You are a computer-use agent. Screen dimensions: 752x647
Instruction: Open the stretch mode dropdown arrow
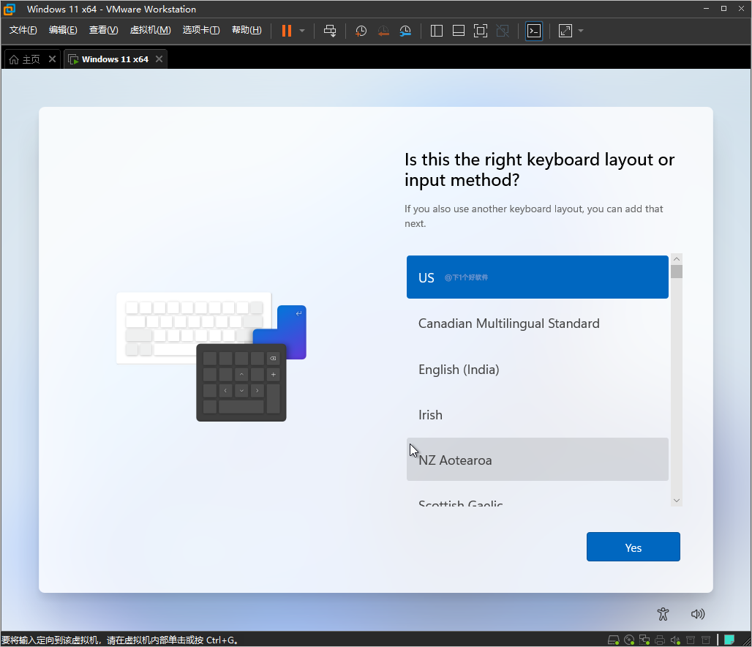[581, 31]
